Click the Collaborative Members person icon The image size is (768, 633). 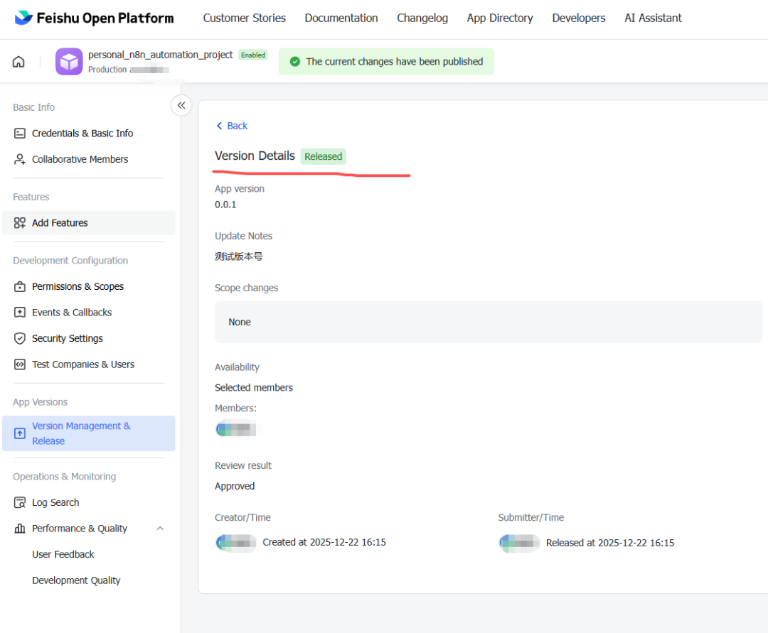[x=20, y=160]
